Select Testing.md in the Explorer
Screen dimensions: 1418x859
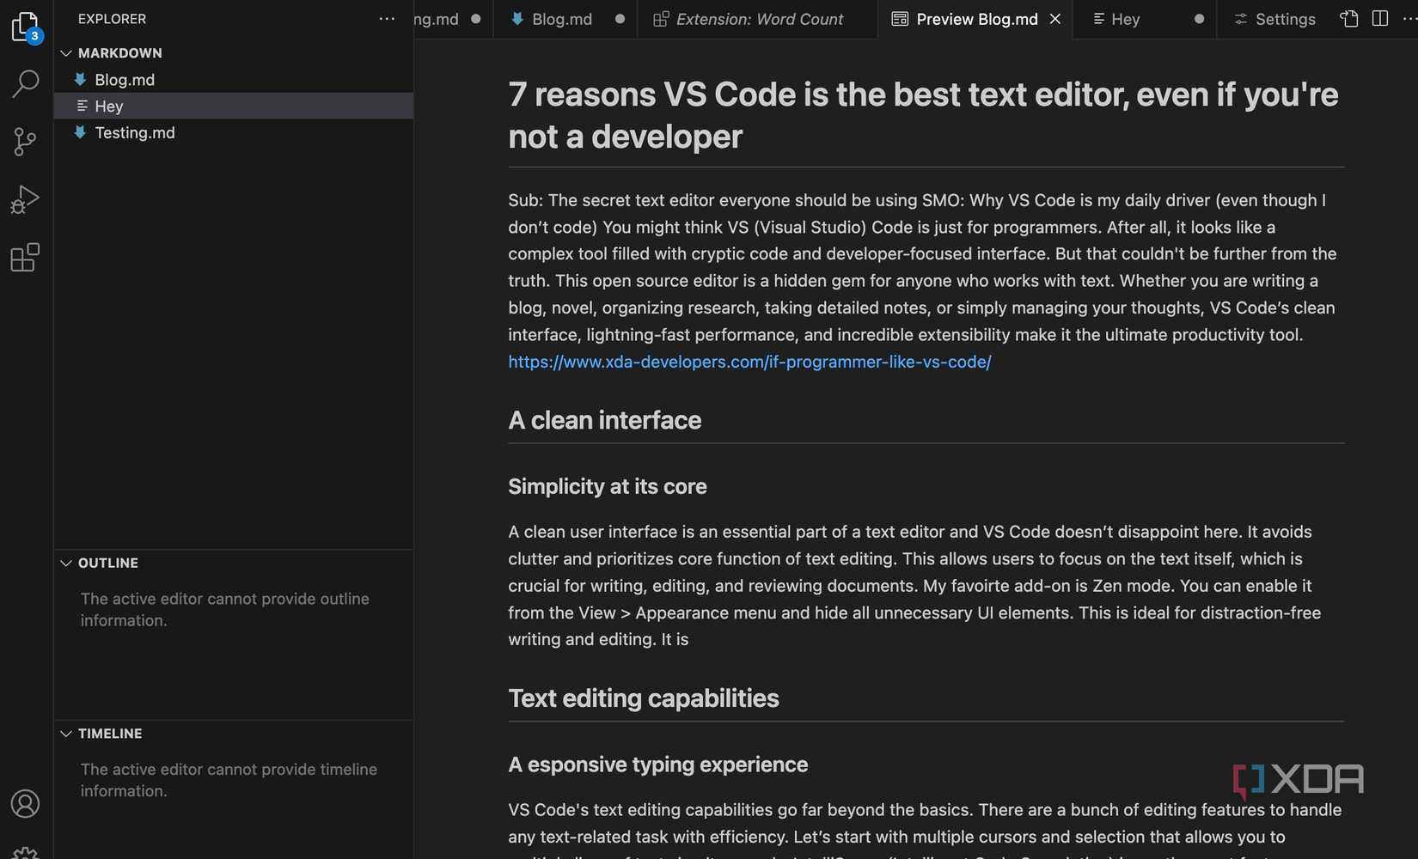coord(135,133)
